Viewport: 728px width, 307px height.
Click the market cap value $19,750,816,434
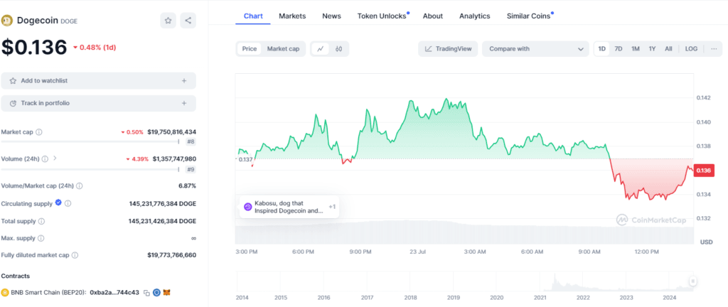[x=172, y=132]
